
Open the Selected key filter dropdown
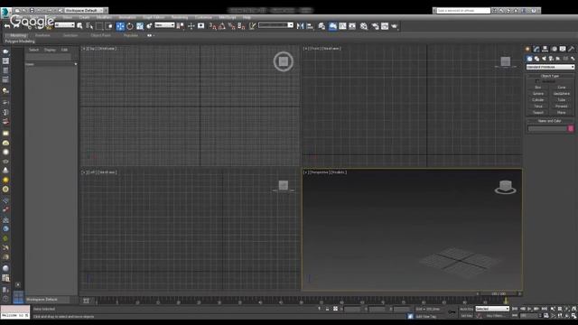tap(492, 309)
